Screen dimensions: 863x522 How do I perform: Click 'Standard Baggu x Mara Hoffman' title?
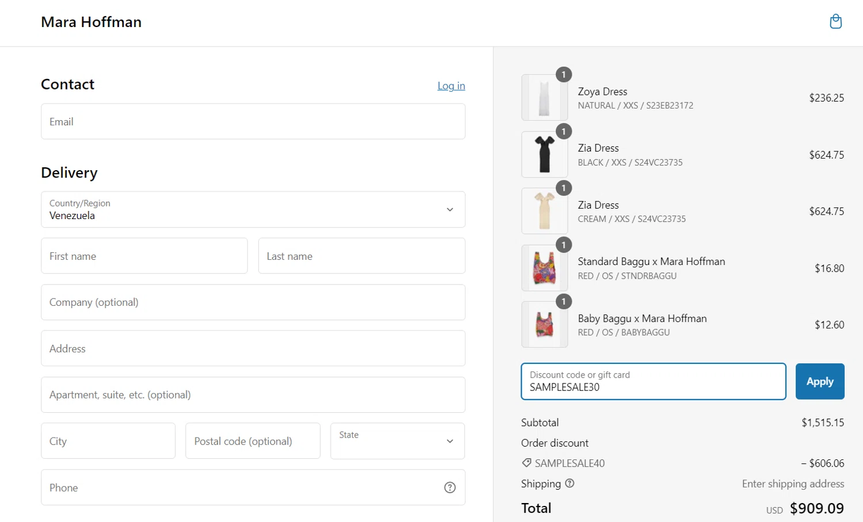tap(651, 262)
